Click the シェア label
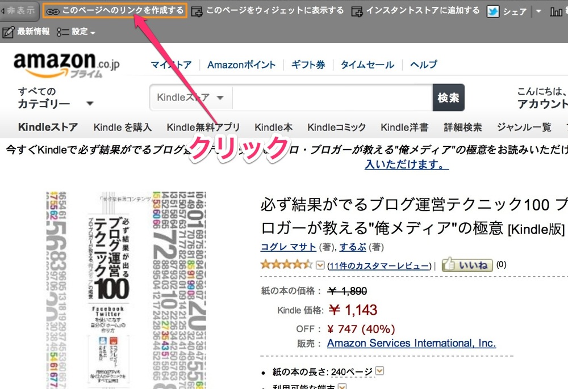This screenshot has width=568, height=389. tap(515, 11)
